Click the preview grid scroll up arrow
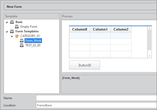157x110 pixels. 149,28
